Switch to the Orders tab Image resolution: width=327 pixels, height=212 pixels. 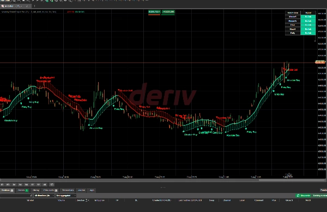pos(23,190)
